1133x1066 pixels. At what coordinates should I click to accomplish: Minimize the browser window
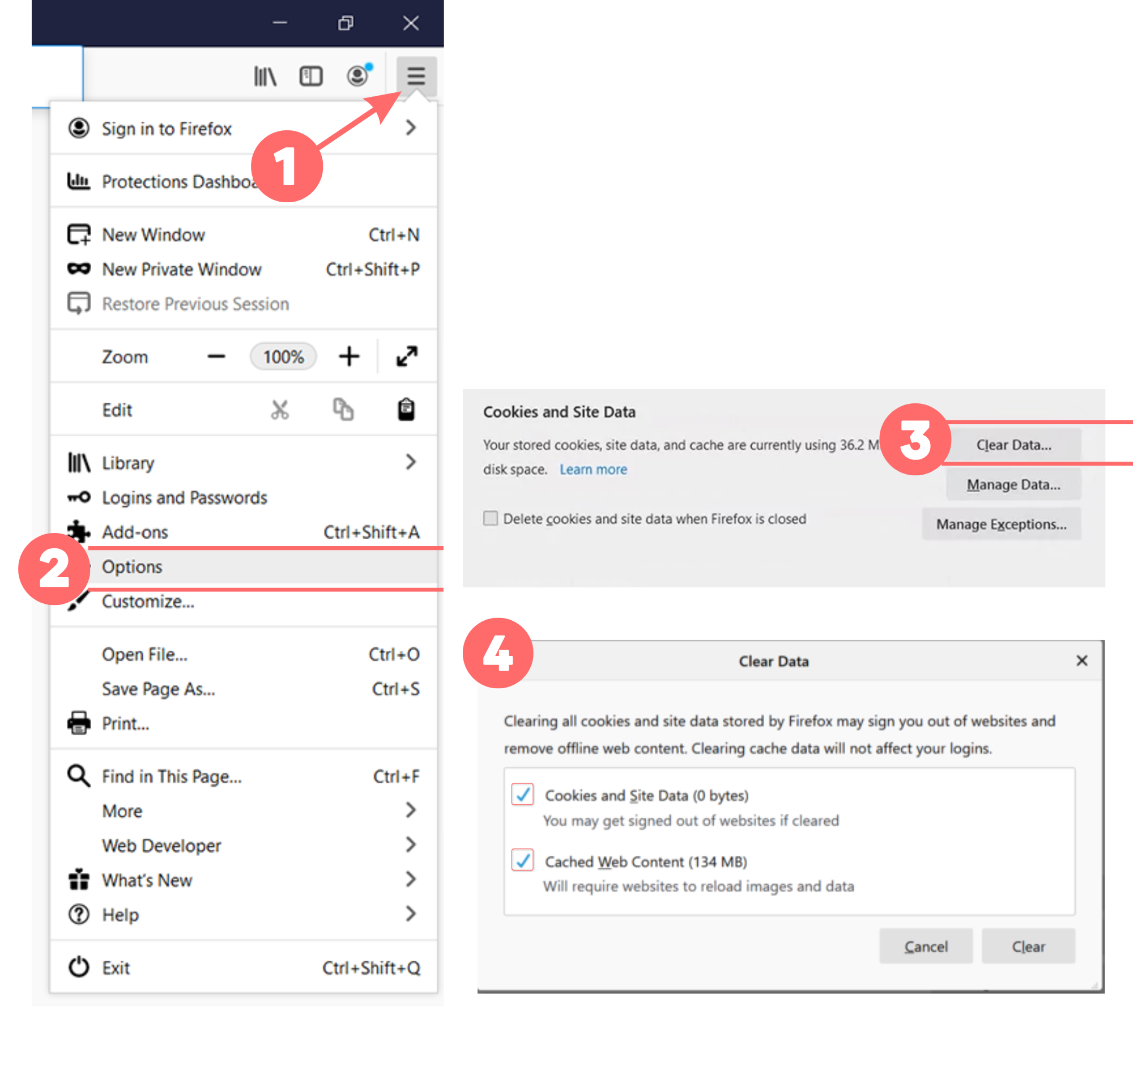click(x=280, y=23)
